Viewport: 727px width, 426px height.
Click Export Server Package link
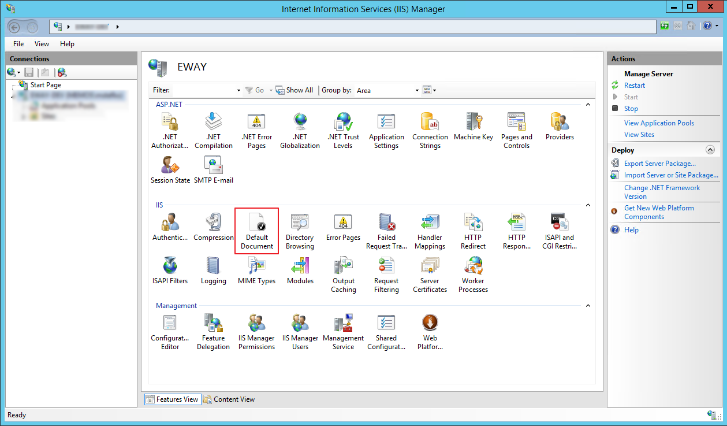click(x=660, y=164)
